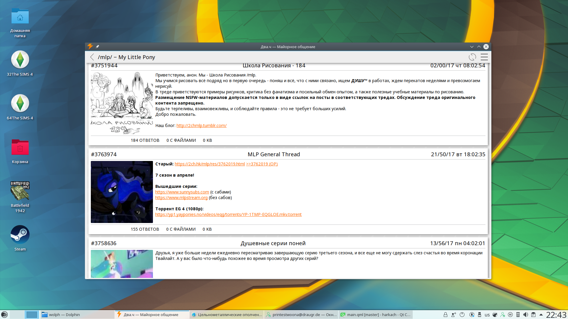Expand hidden system tray icons arrow
The height and width of the screenshot is (319, 568).
[541, 315]
